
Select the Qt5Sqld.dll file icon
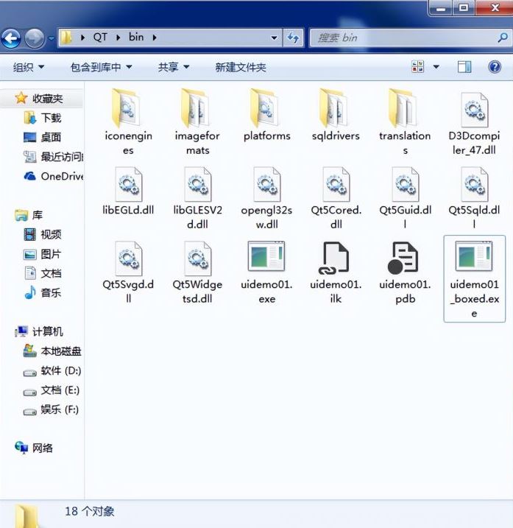point(474,184)
